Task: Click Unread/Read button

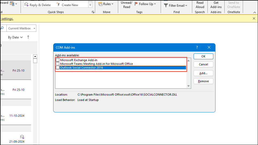Action: [126, 5]
